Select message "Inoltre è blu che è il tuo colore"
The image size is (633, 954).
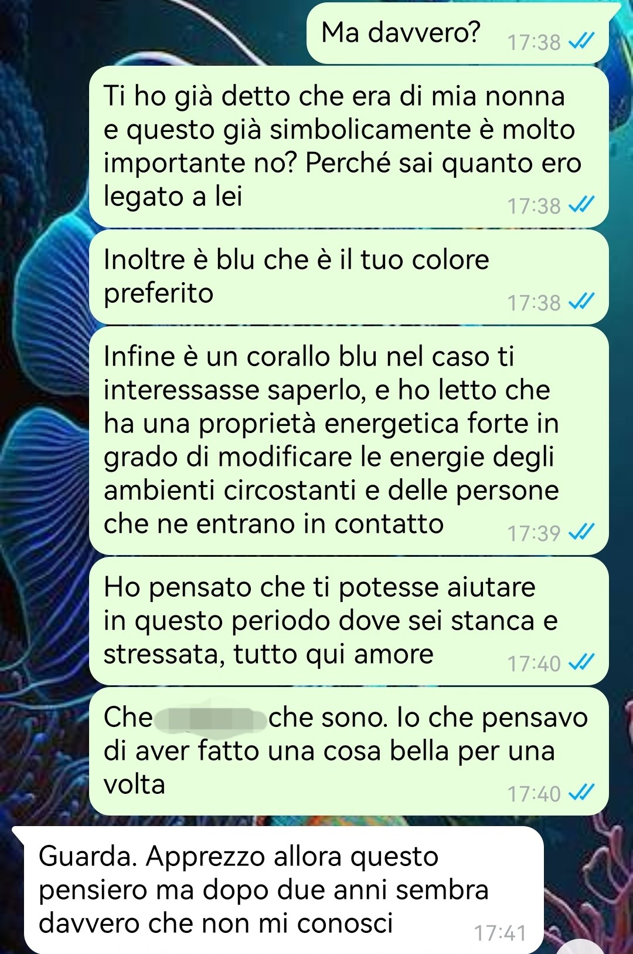click(349, 277)
